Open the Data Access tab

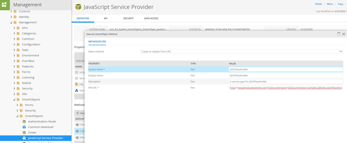tap(151, 18)
